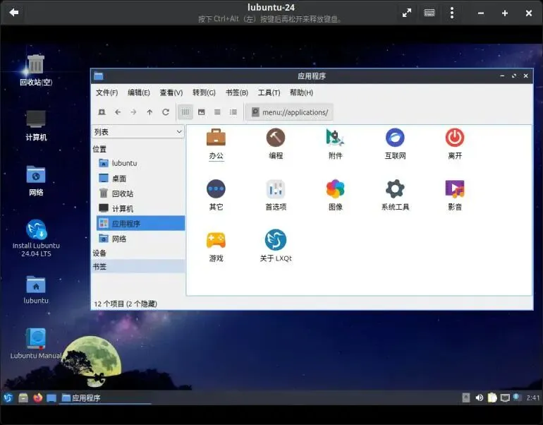Launch file manager from taskbar quicklaunch

23,397
